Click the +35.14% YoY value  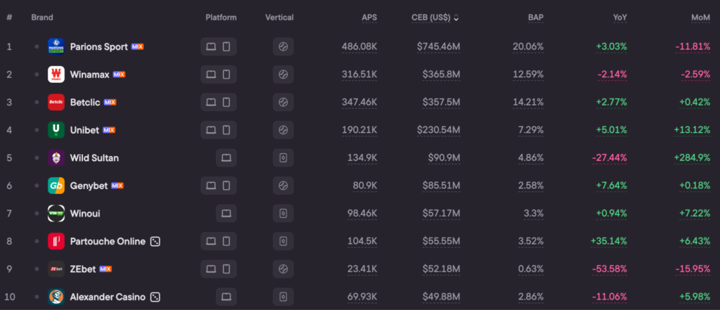pyautogui.click(x=609, y=241)
